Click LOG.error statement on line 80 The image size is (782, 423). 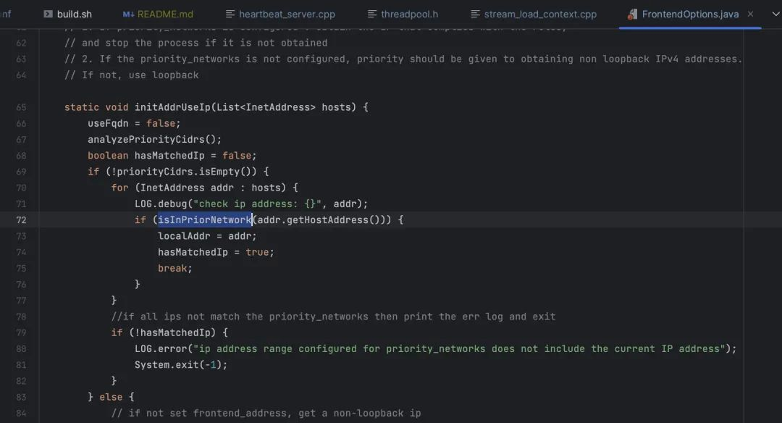tap(435, 348)
